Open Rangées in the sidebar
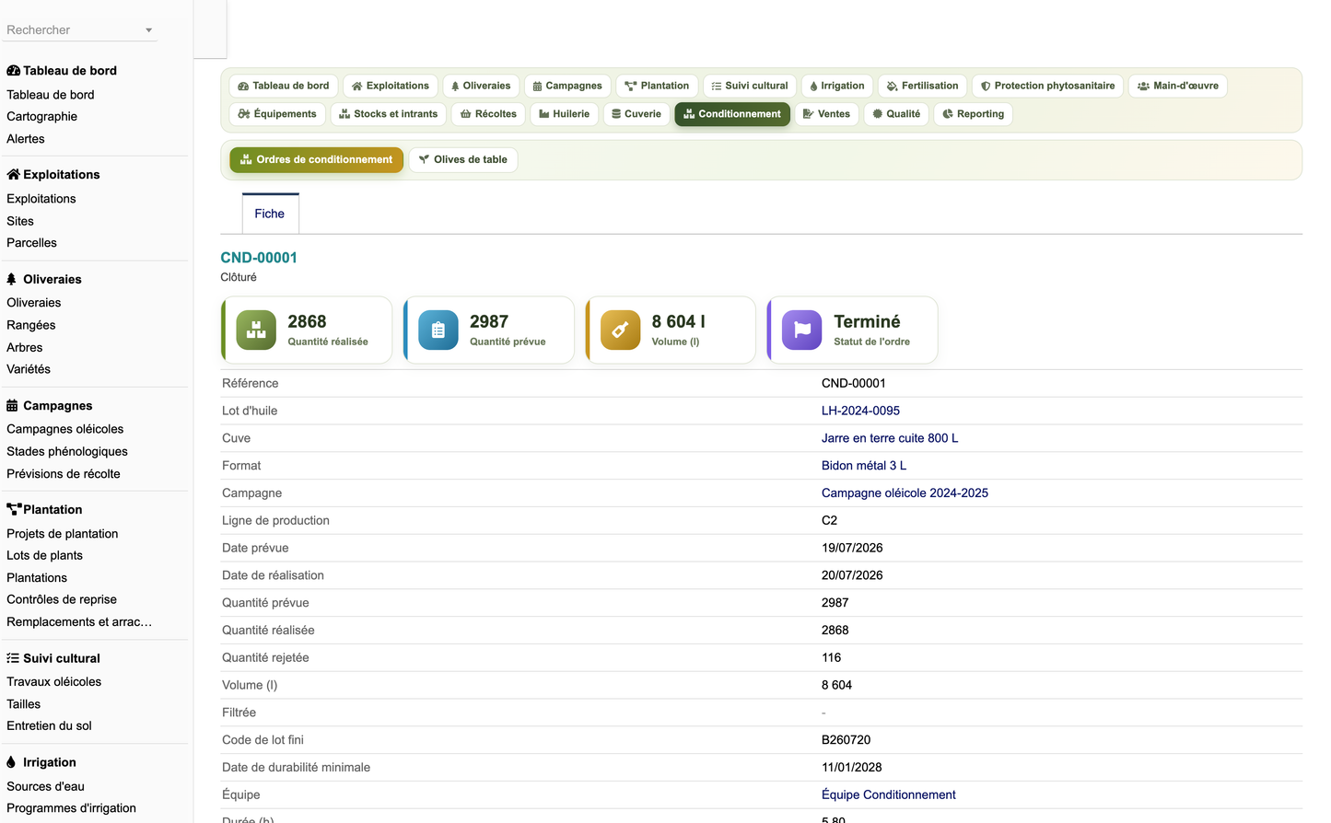1331x823 pixels. [x=31, y=325]
